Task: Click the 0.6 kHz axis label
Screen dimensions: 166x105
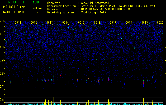Action: point(2,100)
